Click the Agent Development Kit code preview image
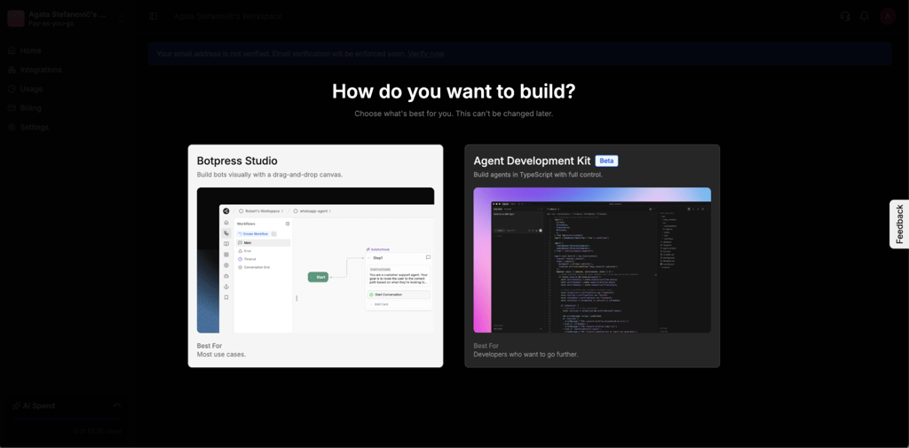909x448 pixels. point(592,260)
